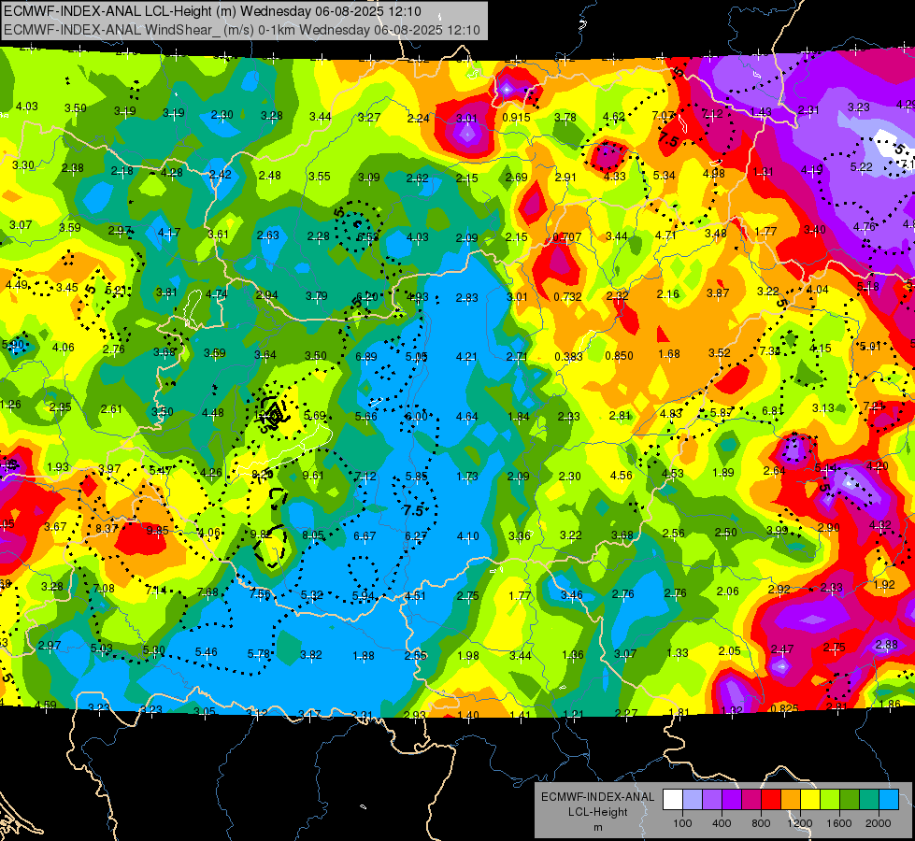Image resolution: width=915 pixels, height=841 pixels.
Task: Click the '800' legend tick label
Action: coord(761,823)
